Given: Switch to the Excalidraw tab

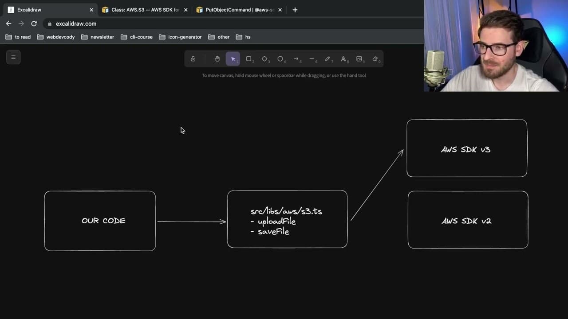Looking at the screenshot, I should point(51,10).
